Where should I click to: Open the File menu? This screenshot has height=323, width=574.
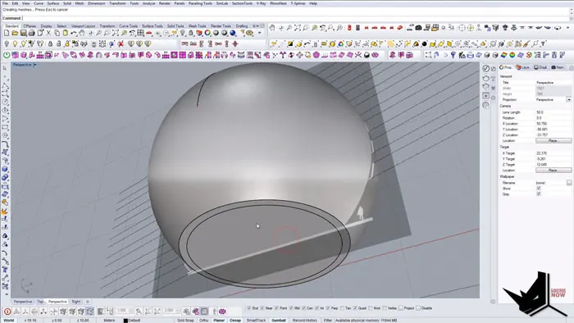tap(5, 3)
